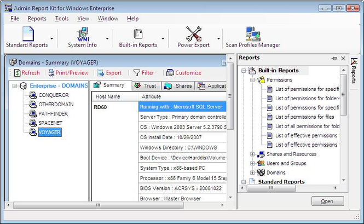
Task: Click the Filter funnel icon
Action: point(137,73)
